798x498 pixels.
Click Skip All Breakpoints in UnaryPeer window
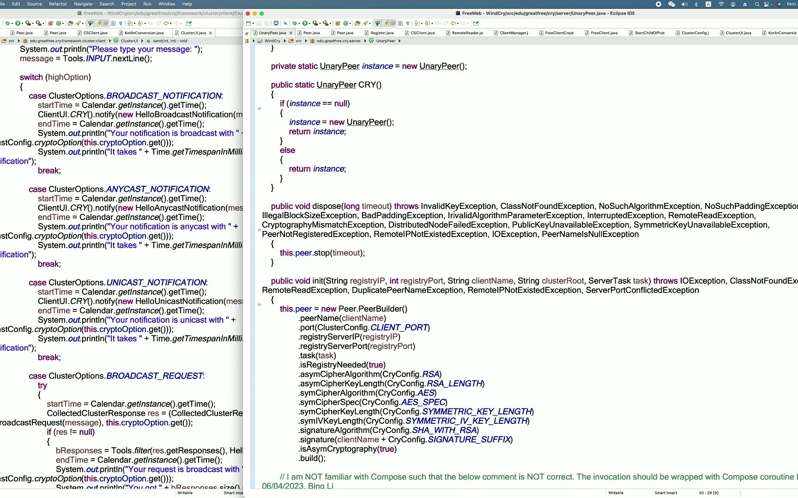coord(285,23)
